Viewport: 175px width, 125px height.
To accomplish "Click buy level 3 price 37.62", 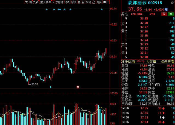I will [x=144, y=48].
